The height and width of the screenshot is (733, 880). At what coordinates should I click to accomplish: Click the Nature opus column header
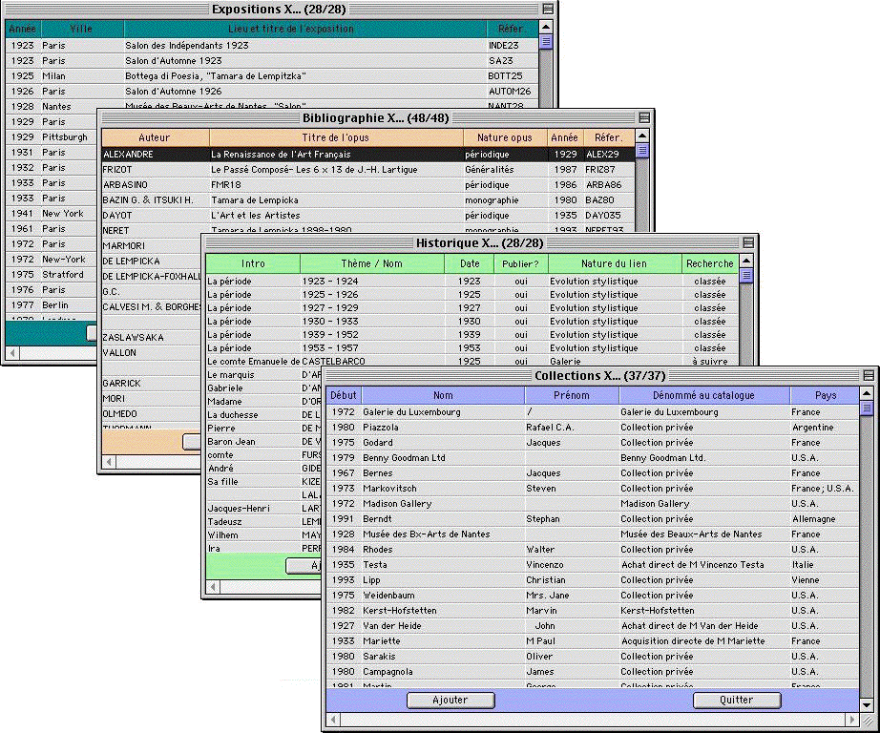tap(505, 137)
